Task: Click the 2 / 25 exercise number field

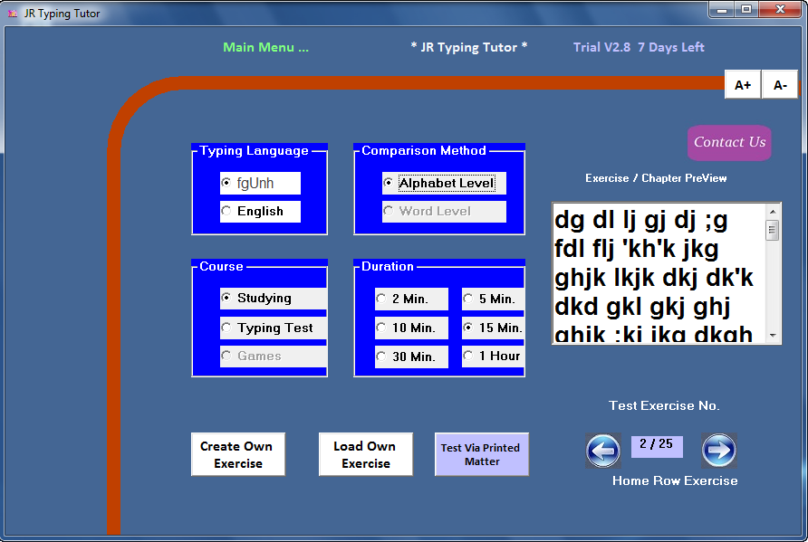Action: (x=657, y=446)
